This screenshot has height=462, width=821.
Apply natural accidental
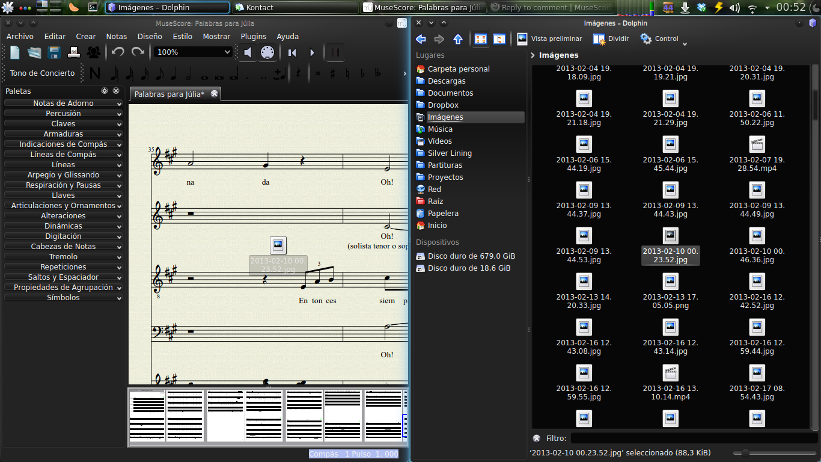(347, 73)
